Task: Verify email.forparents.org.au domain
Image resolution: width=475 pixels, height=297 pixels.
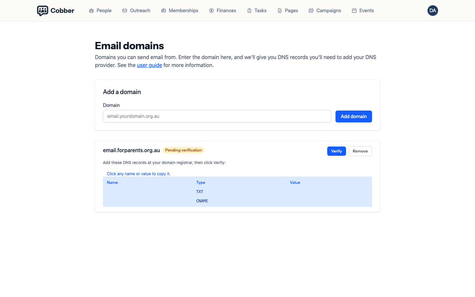Action: 336,151
